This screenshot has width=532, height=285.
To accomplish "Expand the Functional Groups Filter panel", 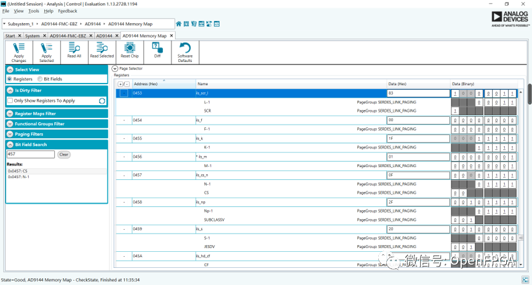I will (10, 124).
